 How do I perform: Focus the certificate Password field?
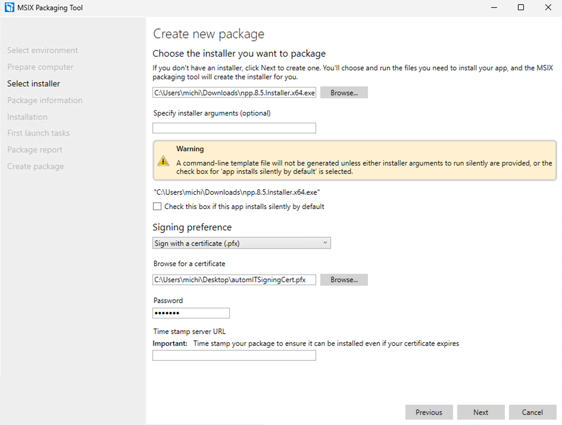point(191,313)
